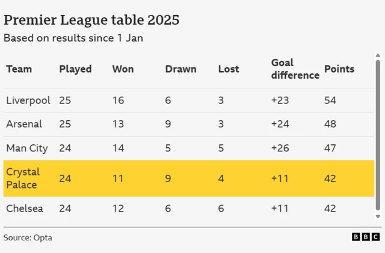Select the Points column header
Viewport: 385px width, 253px height.
(x=339, y=69)
